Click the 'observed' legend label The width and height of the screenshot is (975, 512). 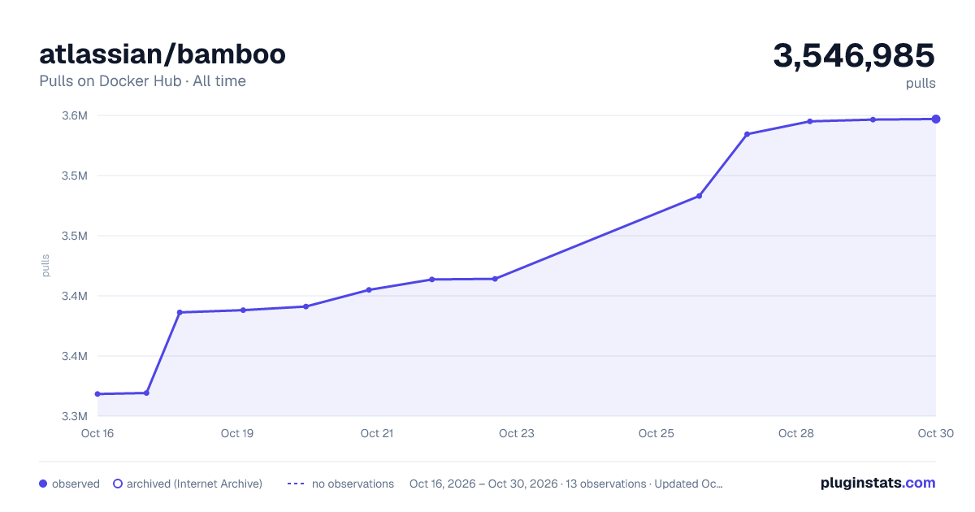[x=76, y=484]
